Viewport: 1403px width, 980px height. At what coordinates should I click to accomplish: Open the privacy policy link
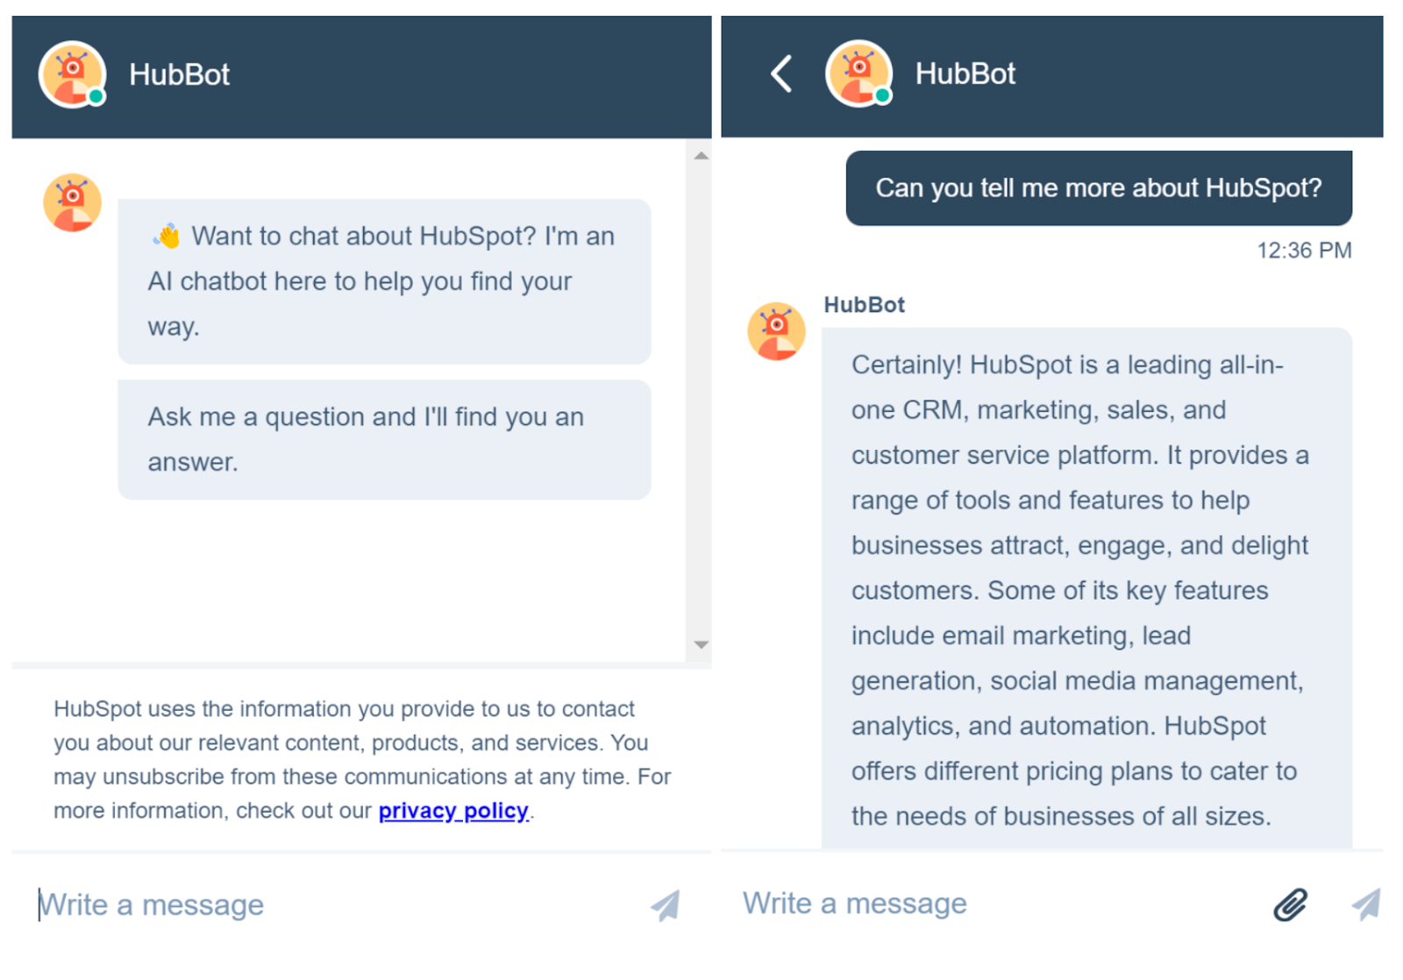(453, 810)
